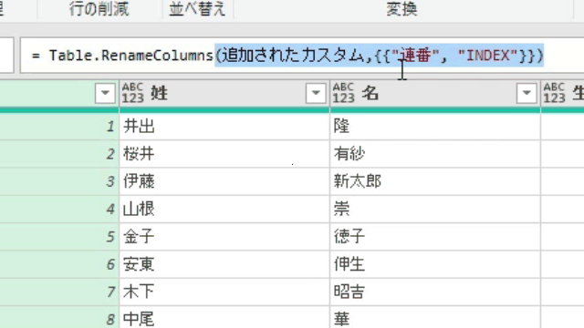Click Table.RenameColumns text in formula bar
The image size is (584, 328).
[131, 56]
